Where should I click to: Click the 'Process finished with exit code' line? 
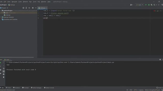[x=21, y=70]
